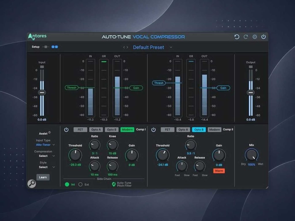This screenshot has height=221, width=295.
Task: Click Comp I Thresh meter handle
Action: (71, 87)
